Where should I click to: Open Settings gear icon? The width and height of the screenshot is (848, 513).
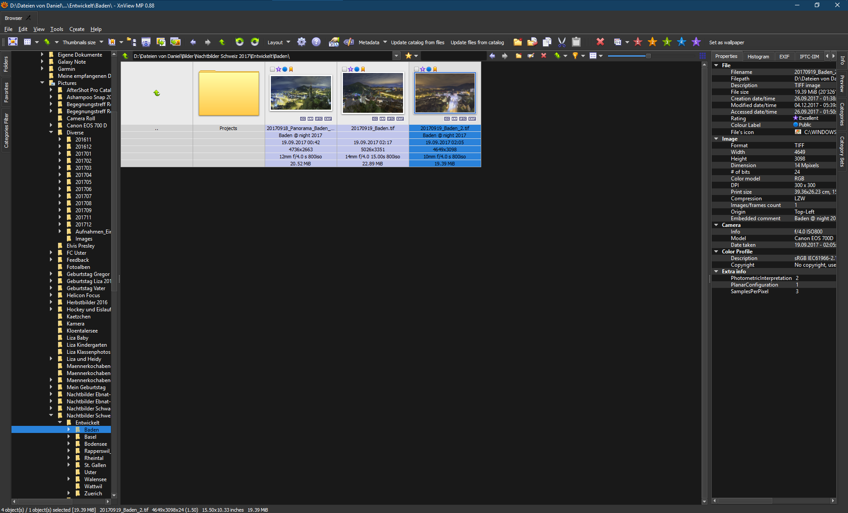pos(301,42)
